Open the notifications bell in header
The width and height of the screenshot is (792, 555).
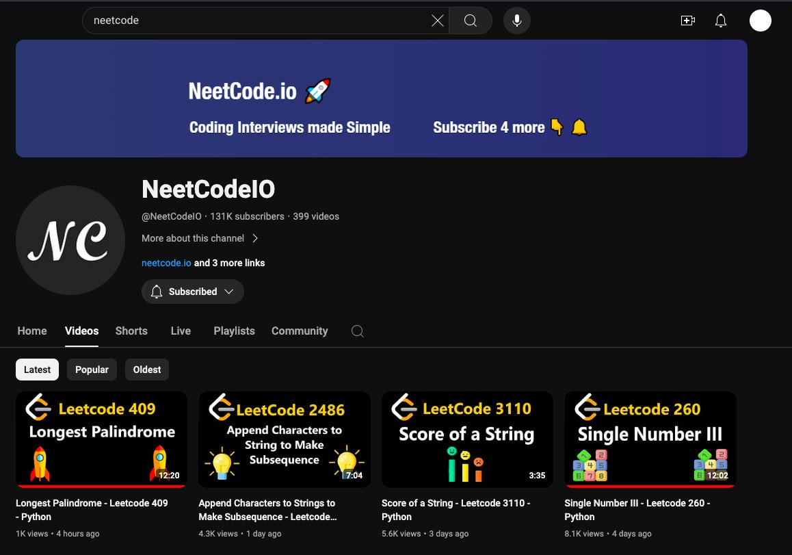(721, 21)
